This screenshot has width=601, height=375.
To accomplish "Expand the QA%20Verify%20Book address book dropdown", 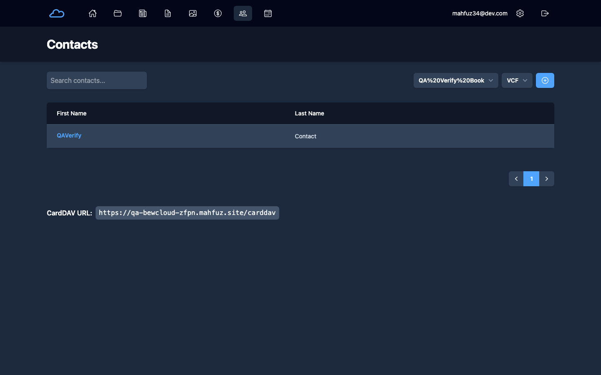I will pos(456,80).
